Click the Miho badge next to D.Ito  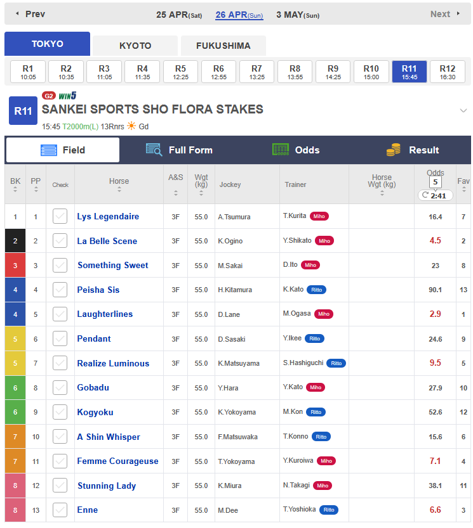[310, 265]
